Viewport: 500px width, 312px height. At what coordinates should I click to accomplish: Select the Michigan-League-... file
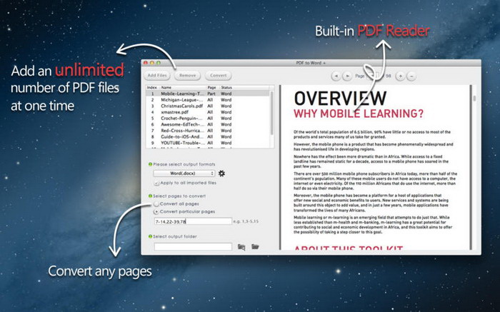point(208,100)
